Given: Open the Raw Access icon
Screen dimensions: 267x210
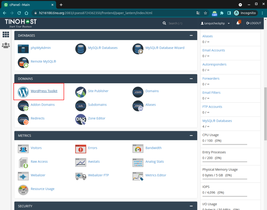Looking at the screenshot, I should pos(23,163).
